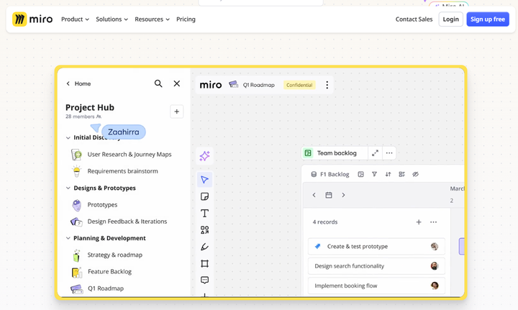Collapse the Initial Discovery section
The width and height of the screenshot is (518, 310).
[x=68, y=137]
